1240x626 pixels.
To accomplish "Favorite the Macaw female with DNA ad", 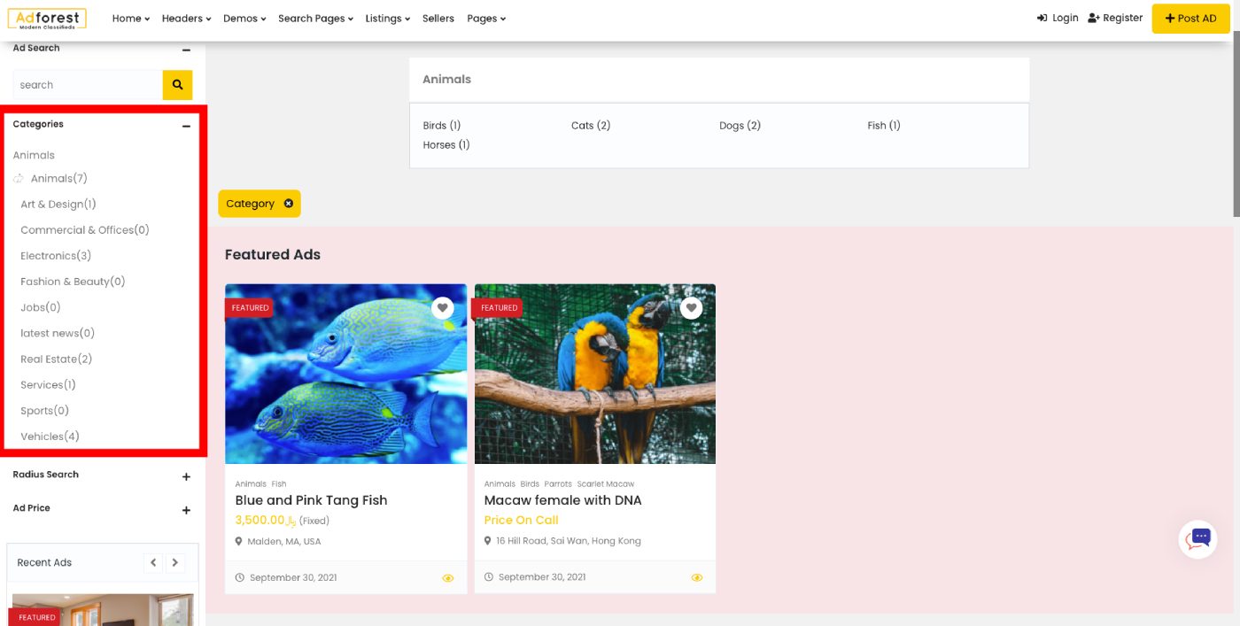I will 692,307.
